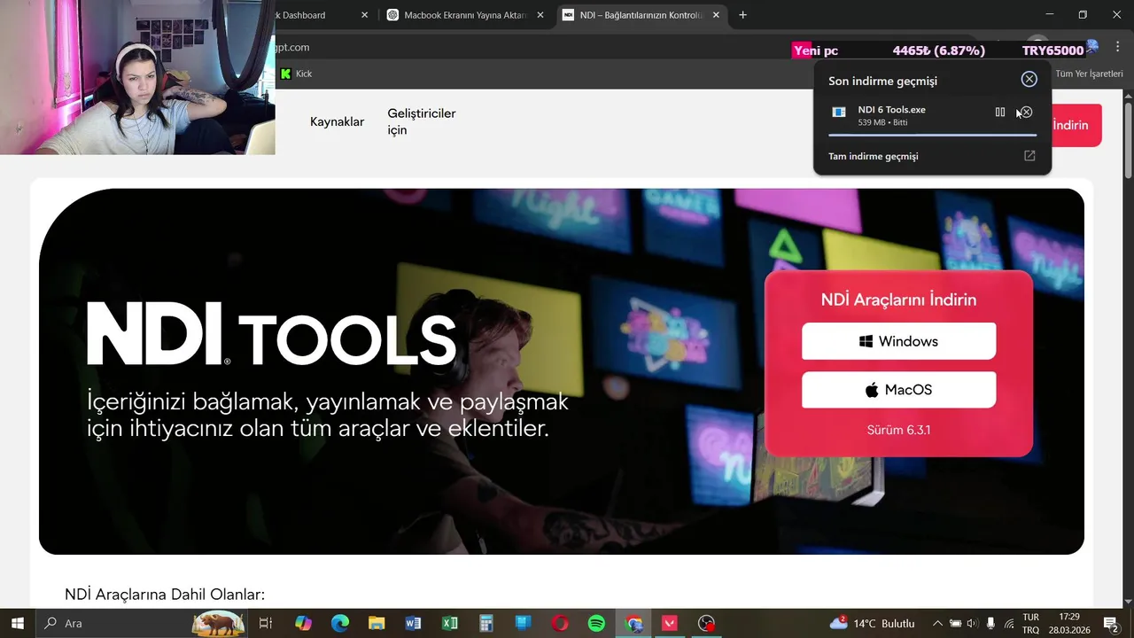Click the Chrome taskbar icon

[633, 623]
